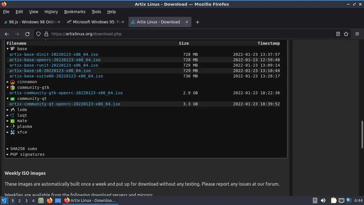
Task: Download artix-base-dinit-20220123-x86_64.iso
Action: [54, 54]
